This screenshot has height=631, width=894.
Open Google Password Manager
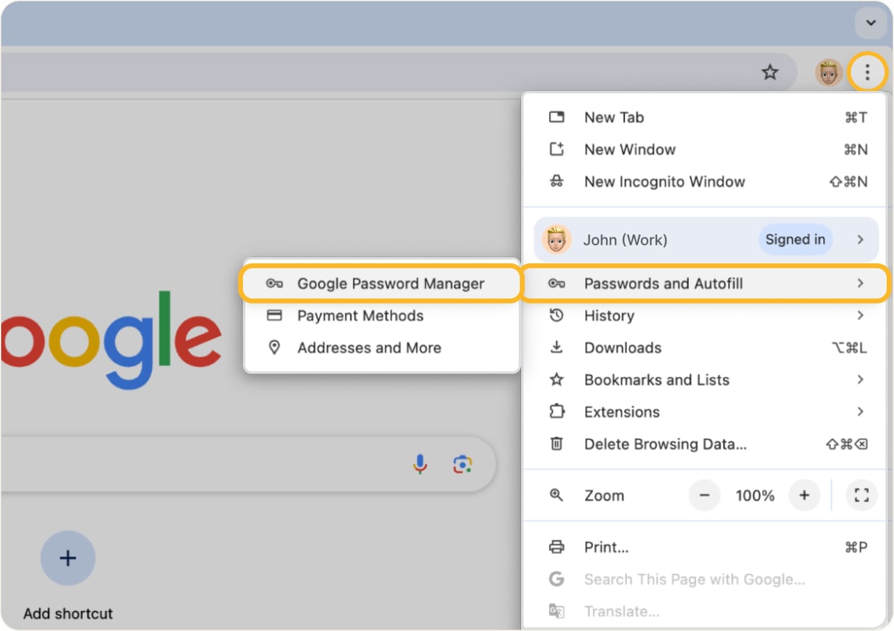[390, 283]
